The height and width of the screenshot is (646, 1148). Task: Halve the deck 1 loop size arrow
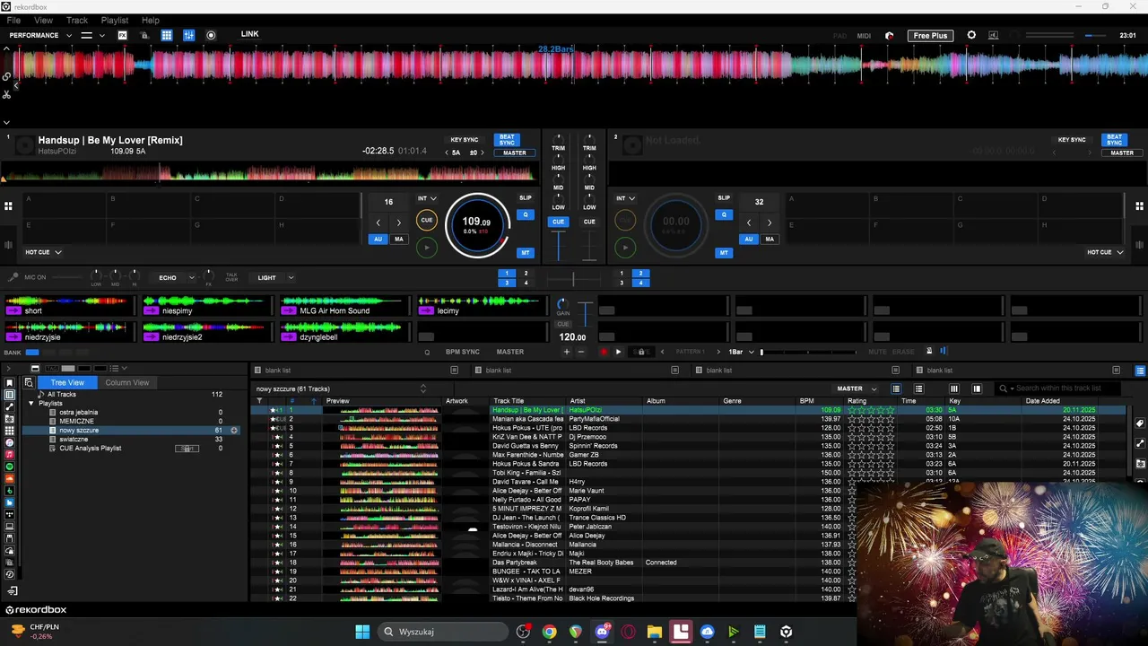[378, 223]
